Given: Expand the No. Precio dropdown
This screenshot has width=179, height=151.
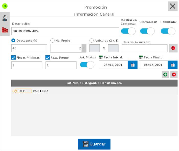Looking at the screenshot, I should click(x=84, y=48).
